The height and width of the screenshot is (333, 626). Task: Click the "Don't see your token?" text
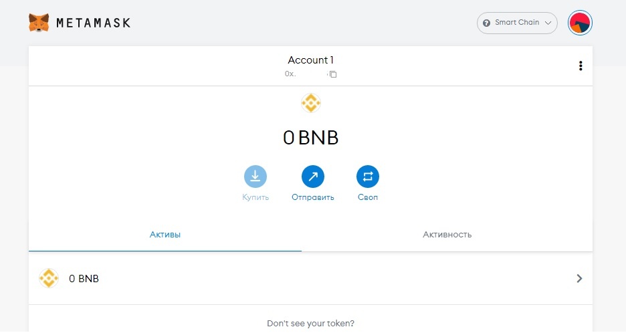pyautogui.click(x=310, y=324)
